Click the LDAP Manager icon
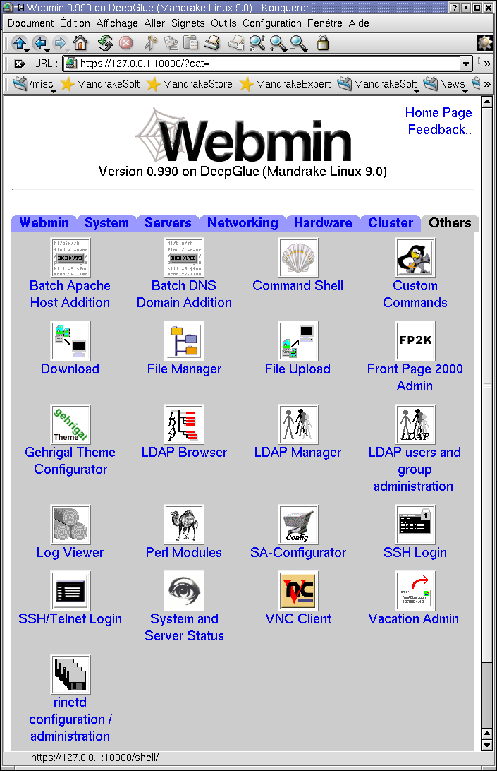This screenshot has height=771, width=497. (x=298, y=424)
